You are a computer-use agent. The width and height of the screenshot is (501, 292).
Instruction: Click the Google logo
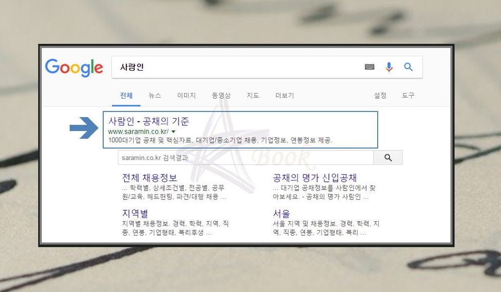point(74,68)
